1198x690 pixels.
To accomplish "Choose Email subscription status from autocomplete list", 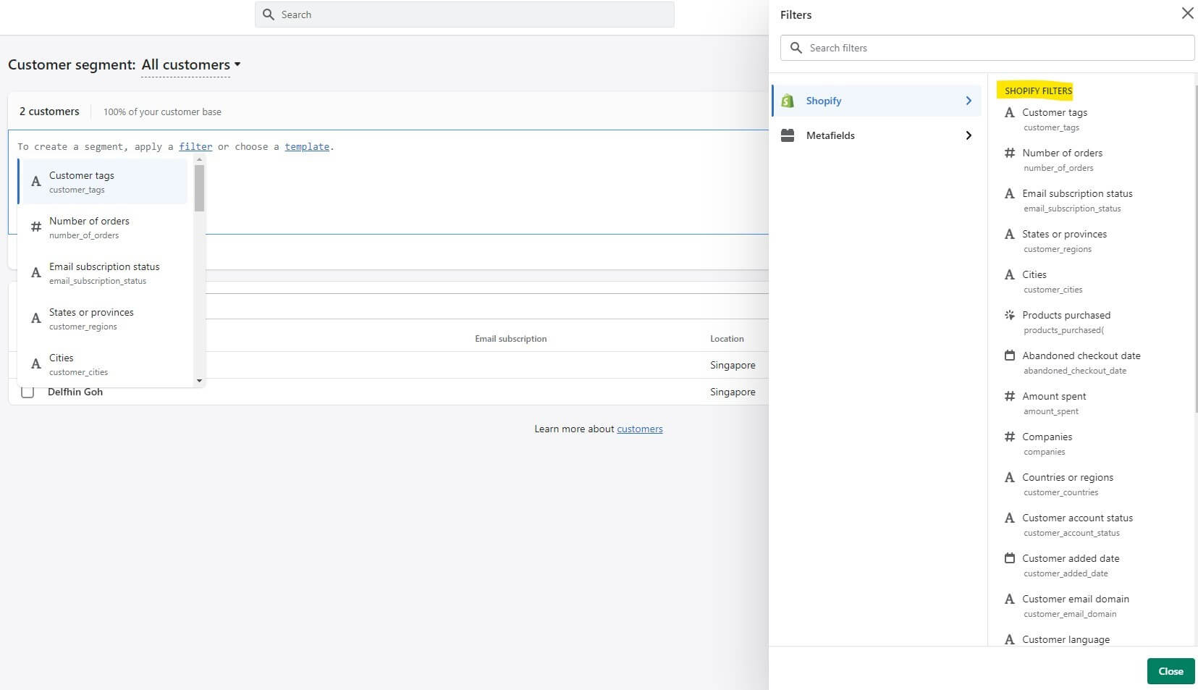I will coord(103,273).
